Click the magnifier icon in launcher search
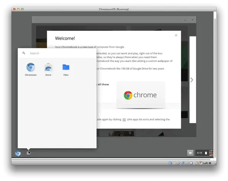The height and width of the screenshot is (181, 228). [x=24, y=53]
